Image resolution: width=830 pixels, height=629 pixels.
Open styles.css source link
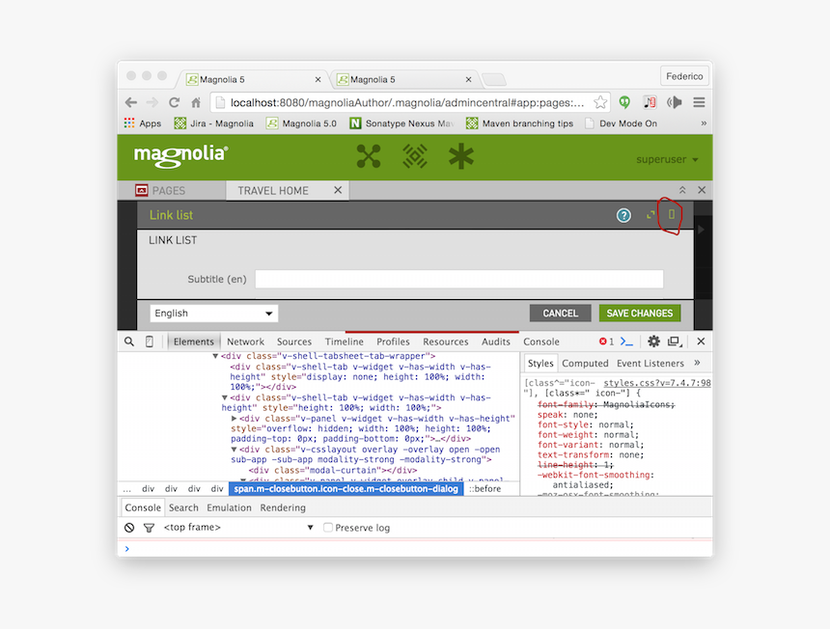[657, 383]
